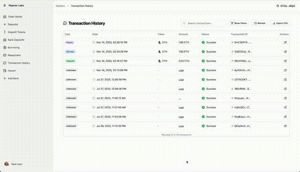Viewport: 300px width, 172px height.
Task: Refresh the transaction list
Action: tap(260, 23)
